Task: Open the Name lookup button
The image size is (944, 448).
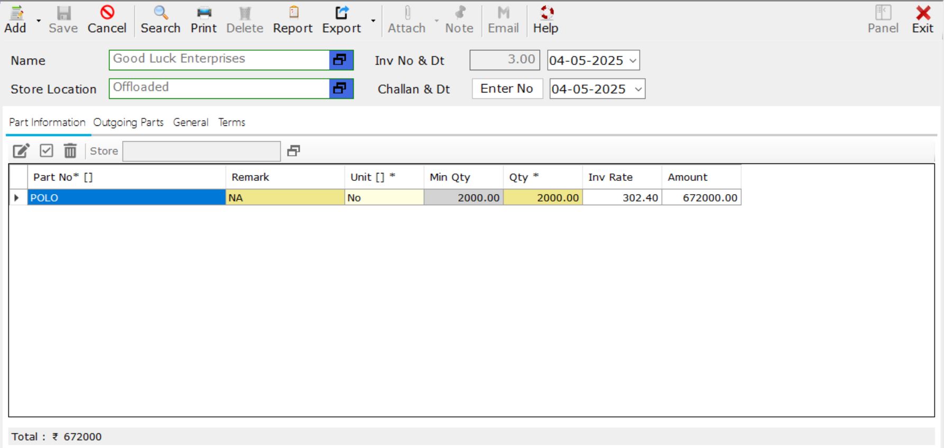Action: pos(341,60)
